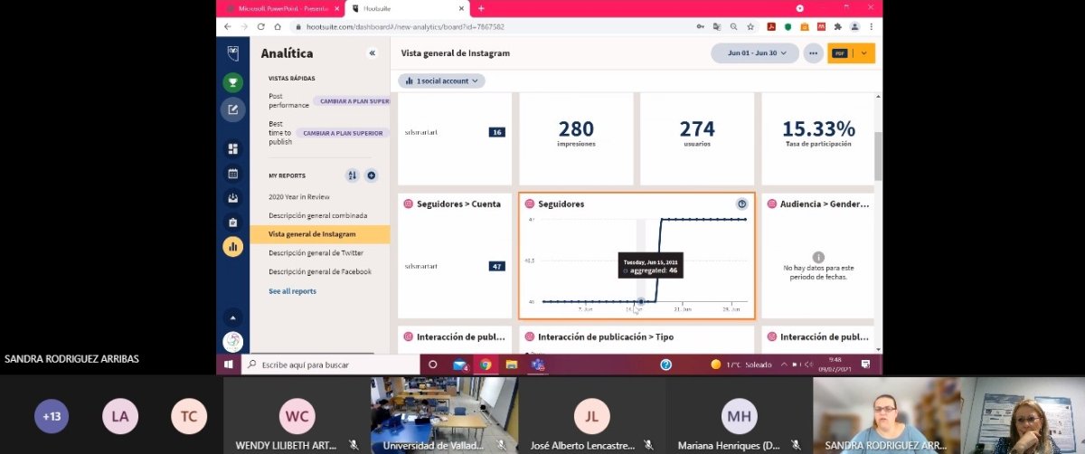Image resolution: width=1085 pixels, height=454 pixels.
Task: Click the dashboard vertical scrollbar
Action: tap(878, 156)
